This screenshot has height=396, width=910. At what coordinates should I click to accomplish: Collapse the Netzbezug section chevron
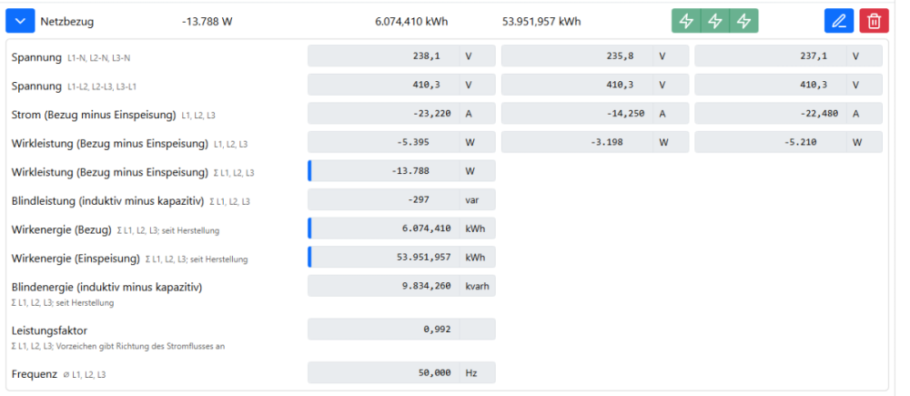tap(20, 22)
